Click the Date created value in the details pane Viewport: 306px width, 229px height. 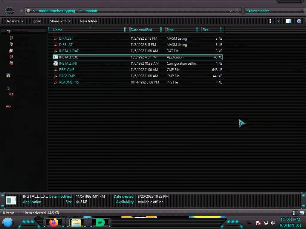click(x=153, y=196)
